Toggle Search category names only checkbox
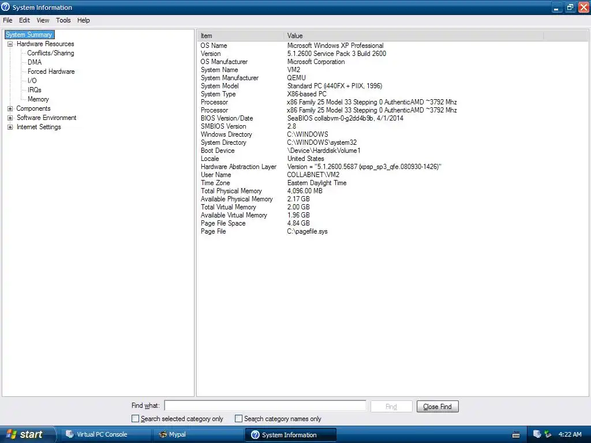The height and width of the screenshot is (443, 591). coord(238,419)
